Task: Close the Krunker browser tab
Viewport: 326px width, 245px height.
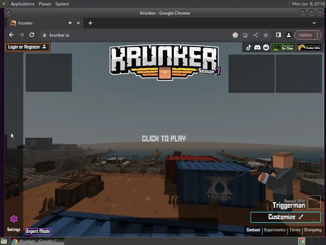Action: point(78,23)
